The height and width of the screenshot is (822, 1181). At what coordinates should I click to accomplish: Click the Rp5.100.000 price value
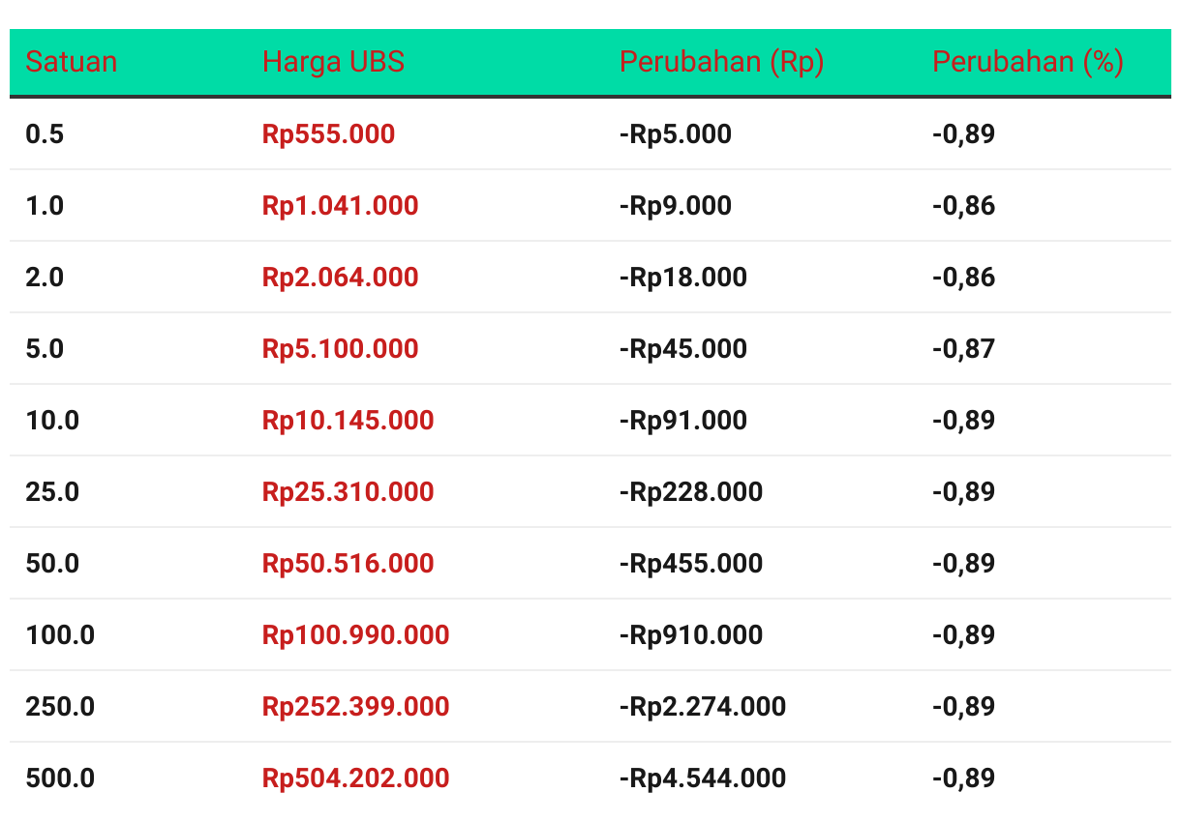[340, 348]
